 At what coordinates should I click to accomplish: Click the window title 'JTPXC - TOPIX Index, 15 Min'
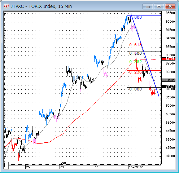[41, 6]
